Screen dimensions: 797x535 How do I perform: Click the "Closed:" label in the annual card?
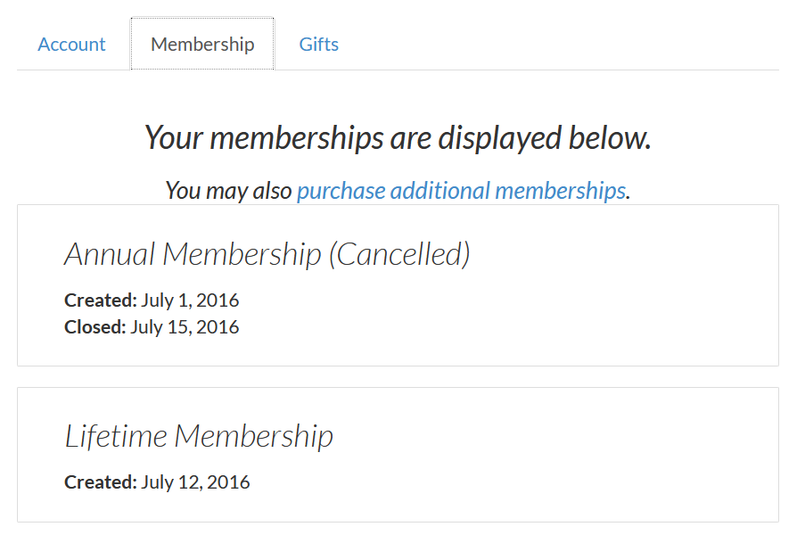pyautogui.click(x=95, y=326)
